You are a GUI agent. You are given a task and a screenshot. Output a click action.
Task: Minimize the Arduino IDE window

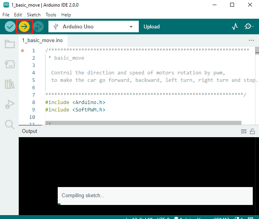pos(215,5)
